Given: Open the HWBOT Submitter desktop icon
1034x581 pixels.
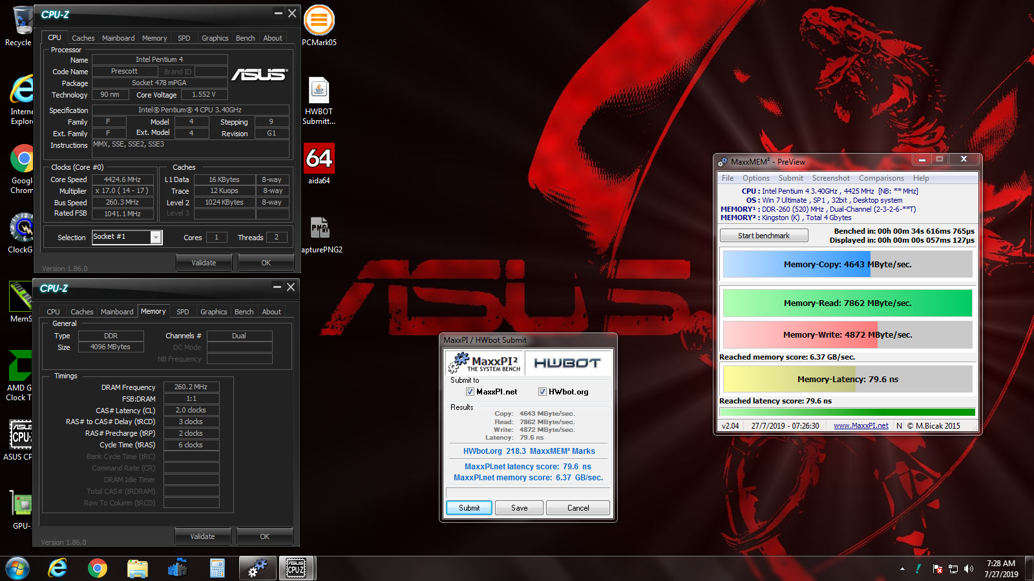Looking at the screenshot, I should [319, 101].
